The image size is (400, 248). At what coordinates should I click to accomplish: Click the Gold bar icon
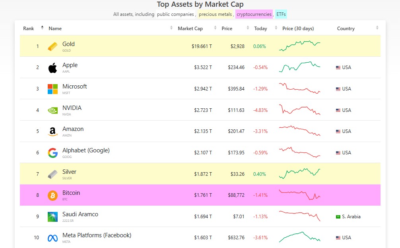pos(52,46)
